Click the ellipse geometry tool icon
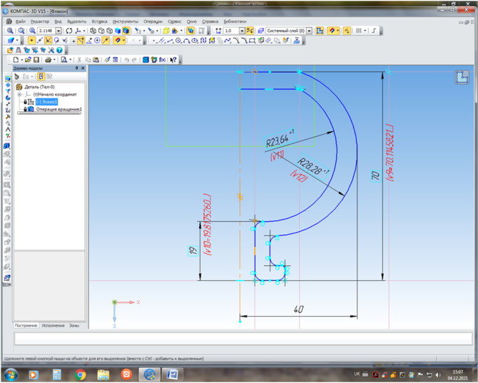 [x=195, y=41]
